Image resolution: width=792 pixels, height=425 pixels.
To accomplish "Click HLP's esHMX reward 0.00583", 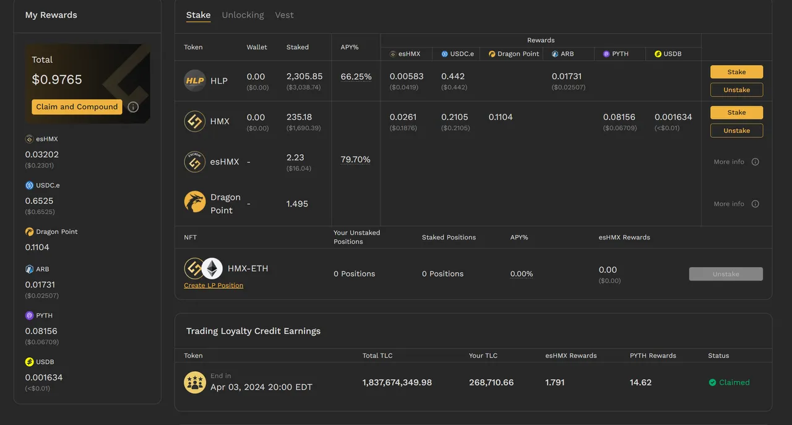I will pyautogui.click(x=407, y=77).
